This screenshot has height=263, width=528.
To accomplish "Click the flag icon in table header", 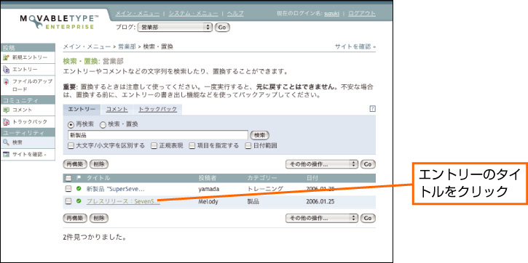I will click(x=79, y=178).
